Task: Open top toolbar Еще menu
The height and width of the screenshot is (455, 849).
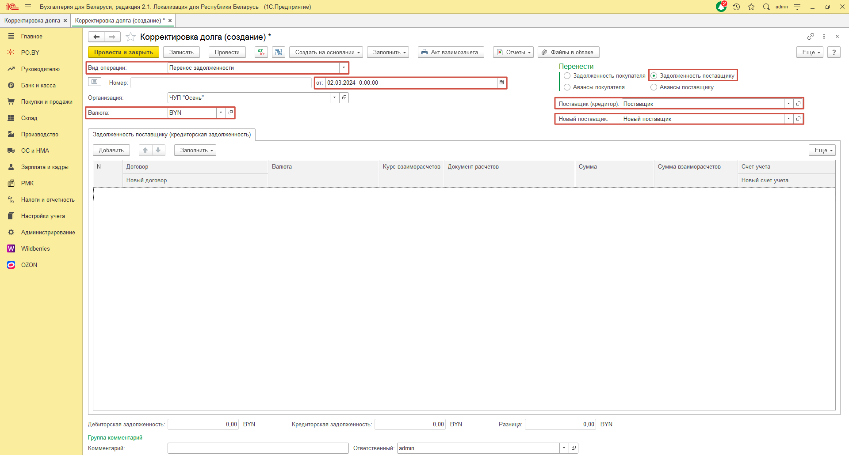Action: coord(810,52)
